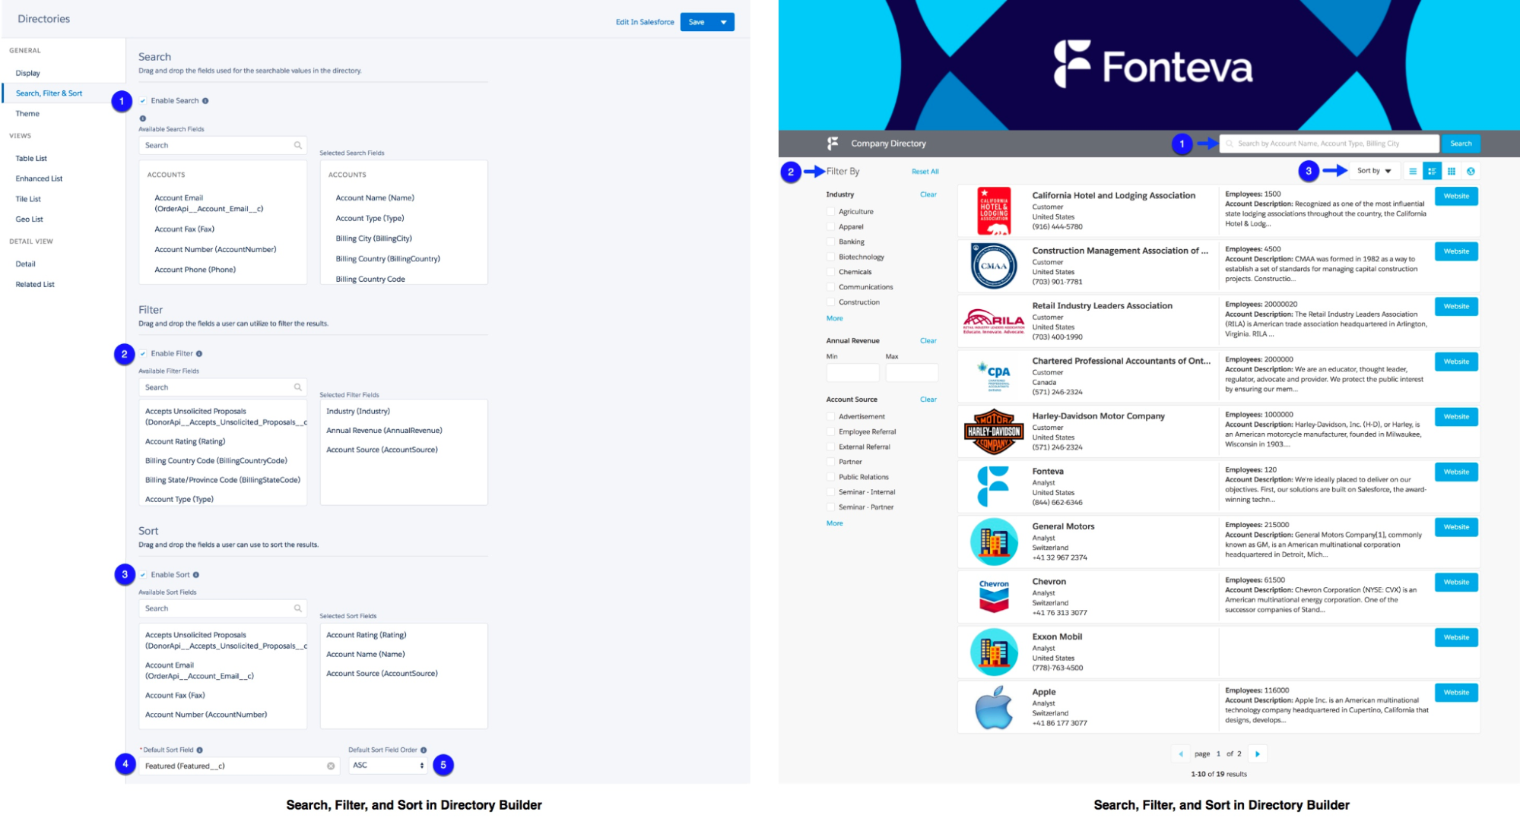Switch to the tile grid view
This screenshot has height=818, width=1520.
(1452, 171)
